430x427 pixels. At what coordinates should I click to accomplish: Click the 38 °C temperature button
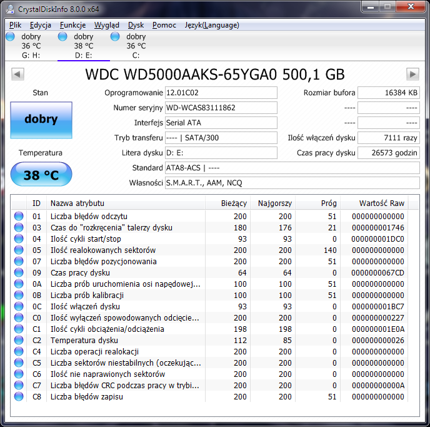click(x=41, y=174)
